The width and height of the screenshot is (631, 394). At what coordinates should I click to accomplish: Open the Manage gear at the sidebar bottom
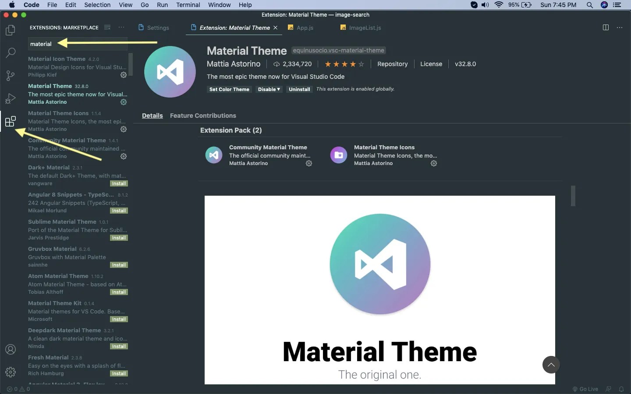pyautogui.click(x=10, y=373)
